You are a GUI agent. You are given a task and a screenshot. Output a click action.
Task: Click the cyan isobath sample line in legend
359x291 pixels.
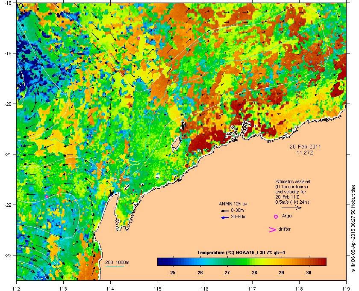115,267
